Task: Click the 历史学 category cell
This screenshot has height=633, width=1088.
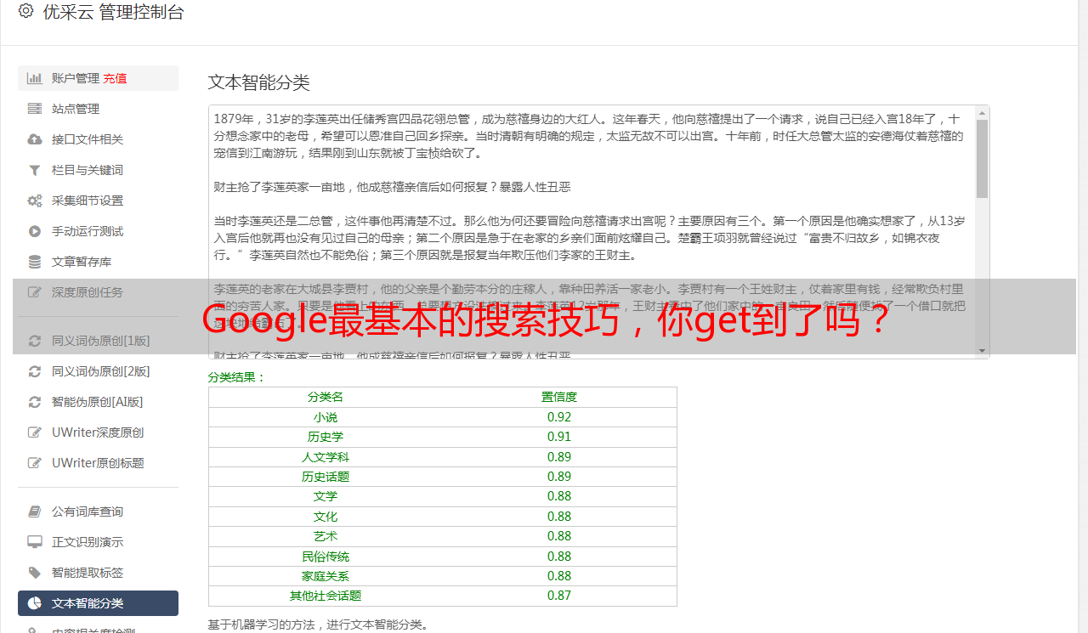Action: tap(326, 437)
